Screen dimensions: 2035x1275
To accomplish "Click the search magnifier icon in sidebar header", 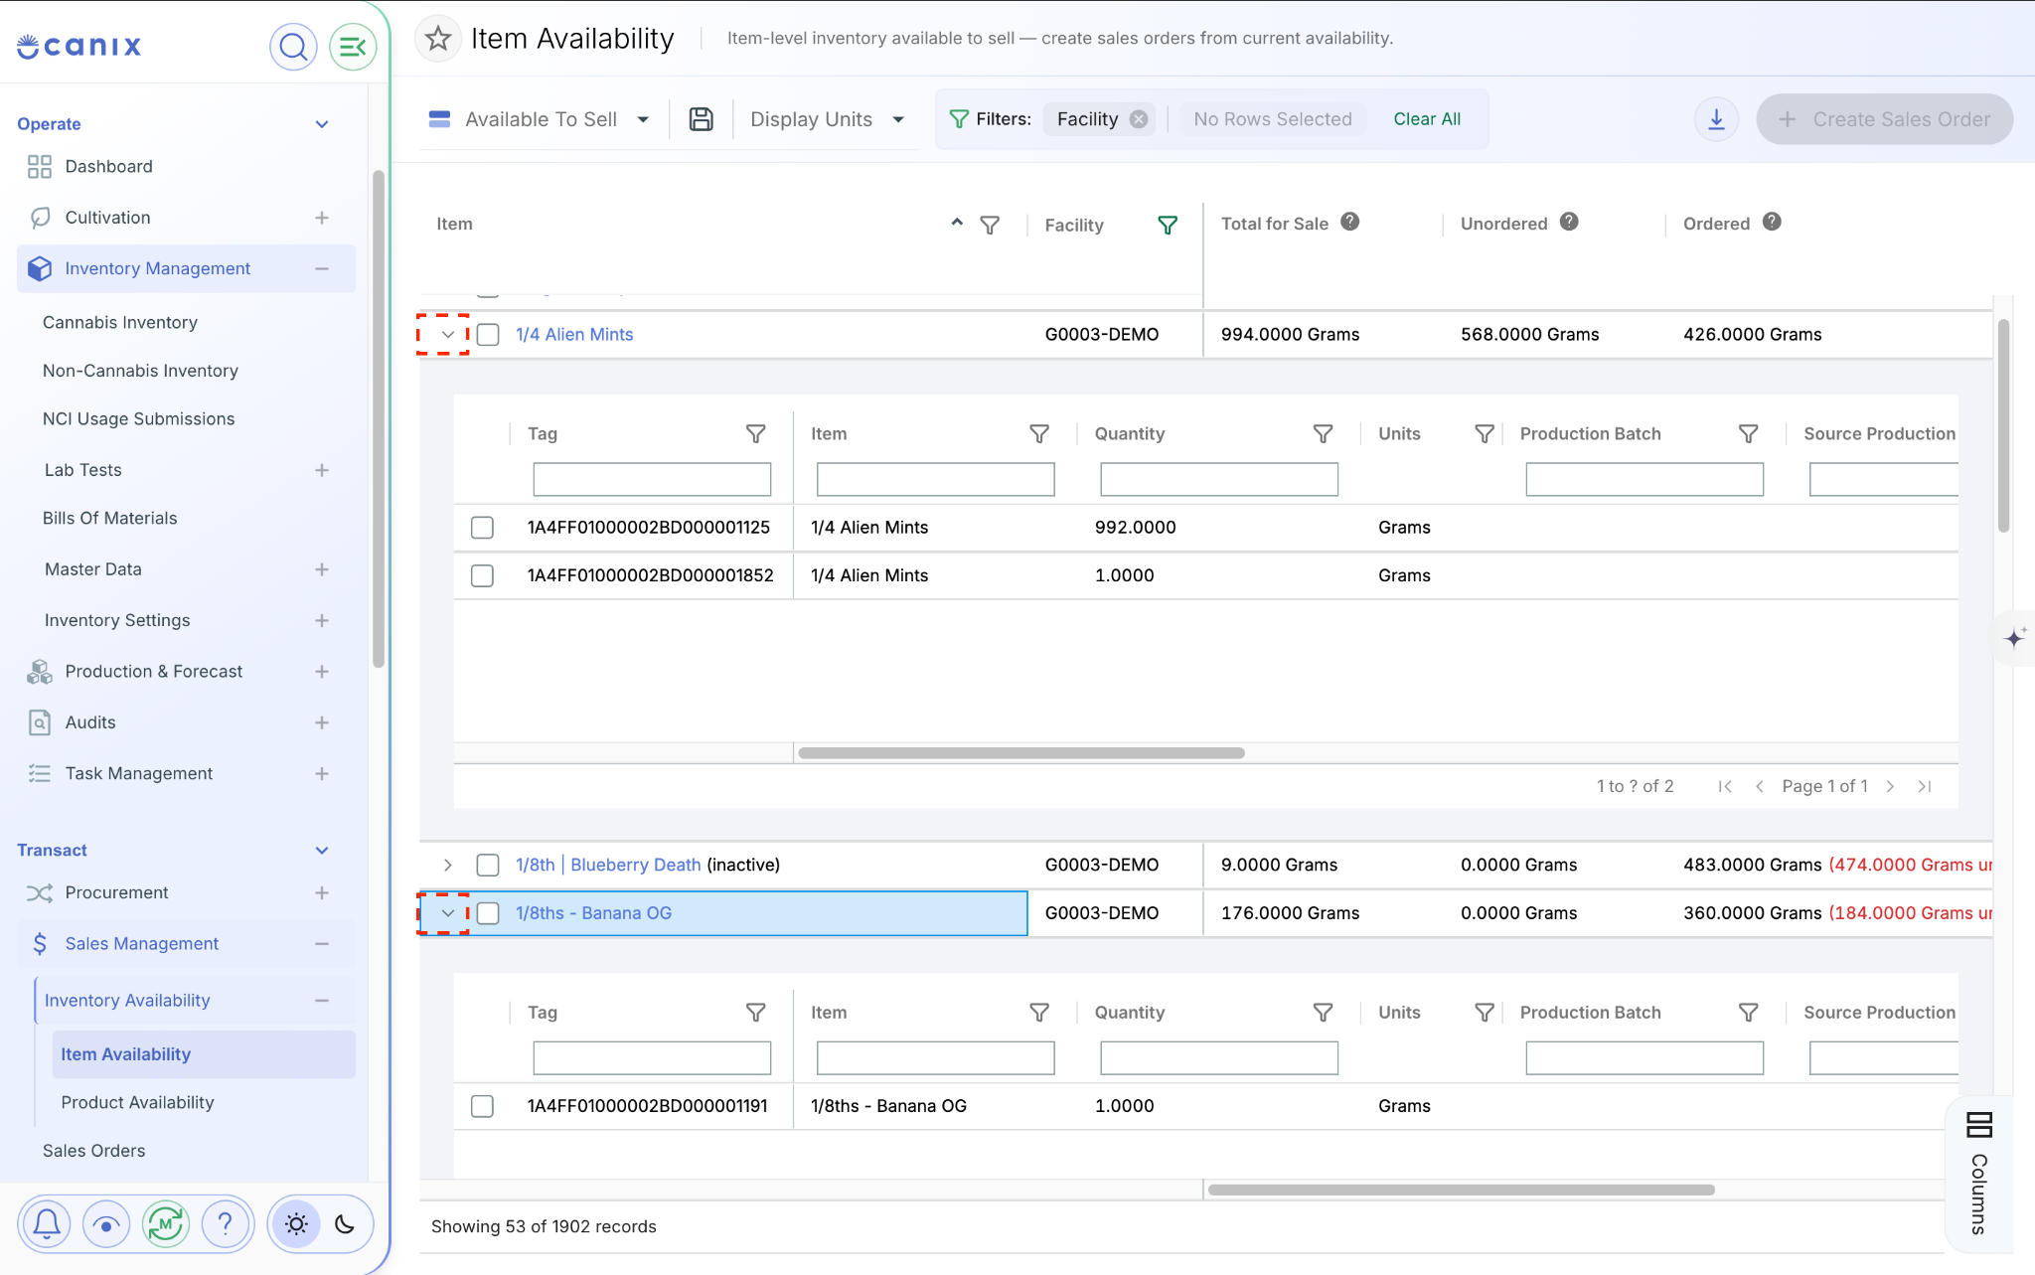I will click(293, 47).
